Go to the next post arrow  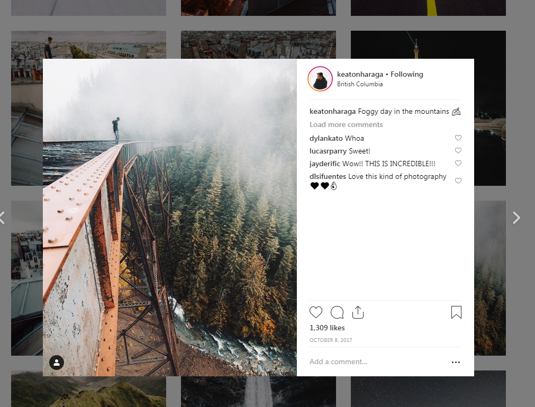[516, 218]
